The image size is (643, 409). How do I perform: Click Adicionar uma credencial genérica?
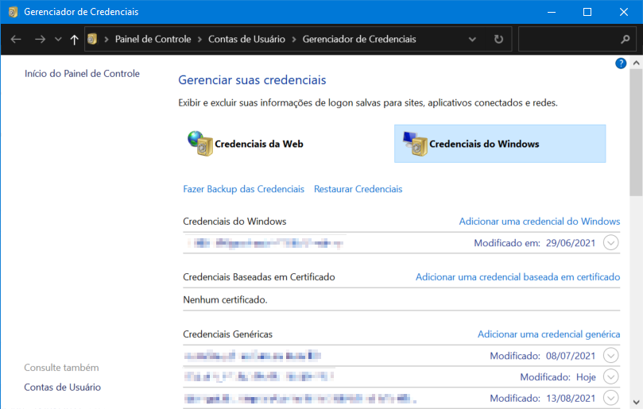(548, 334)
